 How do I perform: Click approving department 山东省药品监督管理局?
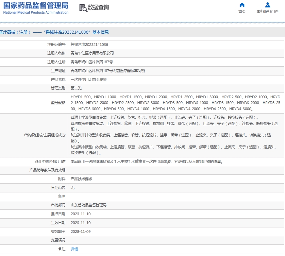pyautogui.click(x=88, y=205)
